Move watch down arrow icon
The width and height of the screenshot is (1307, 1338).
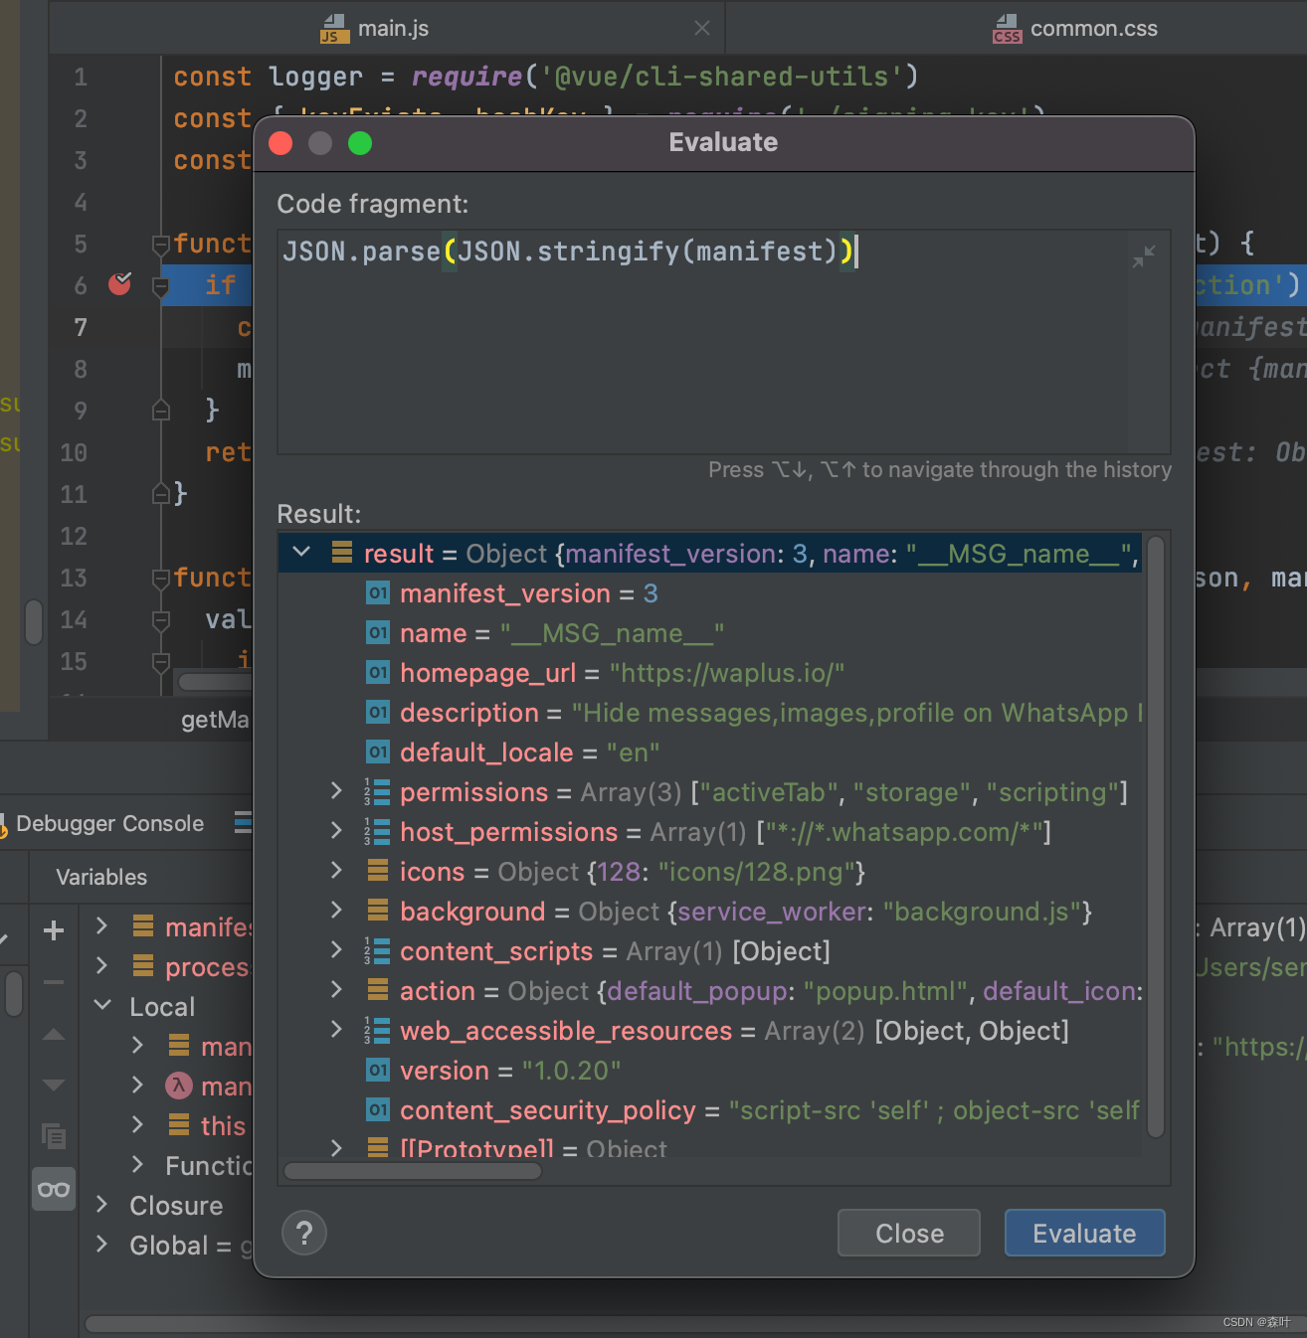point(54,1085)
